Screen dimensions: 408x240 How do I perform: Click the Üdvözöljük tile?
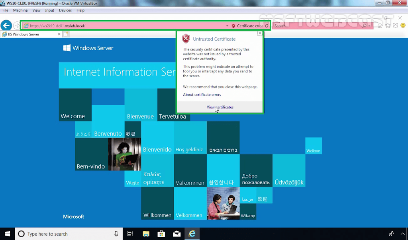(x=289, y=170)
